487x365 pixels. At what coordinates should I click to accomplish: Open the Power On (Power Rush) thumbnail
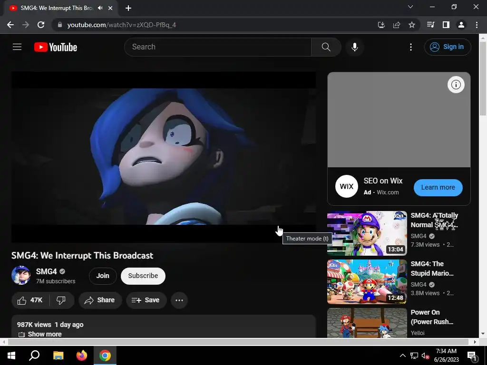pos(367,323)
